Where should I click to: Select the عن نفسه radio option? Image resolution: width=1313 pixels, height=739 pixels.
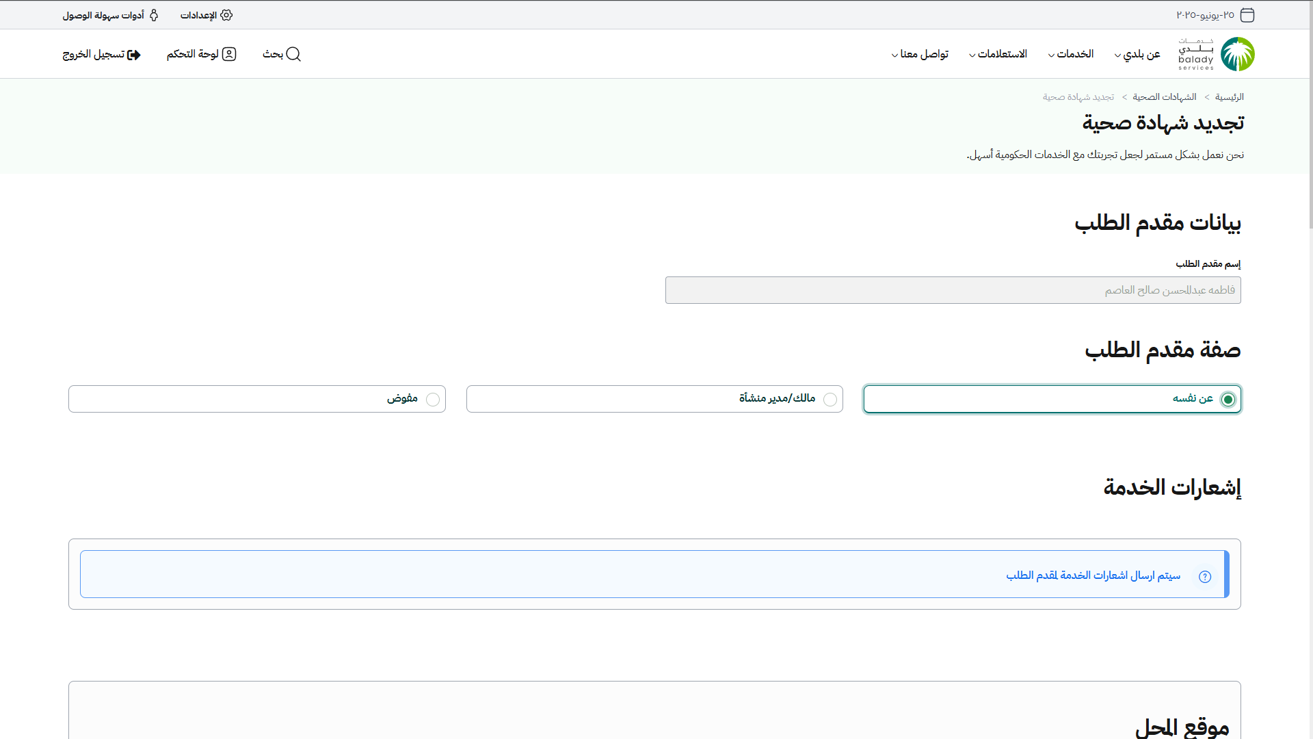point(1228,400)
